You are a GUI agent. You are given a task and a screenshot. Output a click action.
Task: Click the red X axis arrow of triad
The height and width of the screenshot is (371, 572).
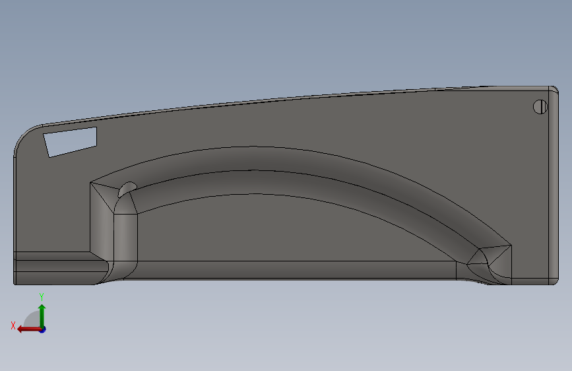point(29,329)
